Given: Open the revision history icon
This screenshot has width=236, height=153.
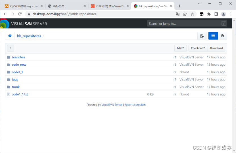Looking at the screenshot, I should [222, 36].
